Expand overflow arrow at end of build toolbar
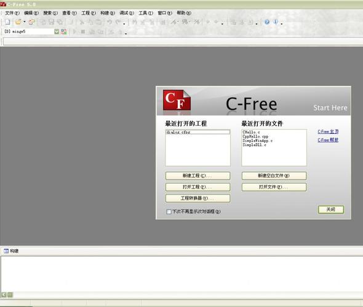 click(x=126, y=33)
